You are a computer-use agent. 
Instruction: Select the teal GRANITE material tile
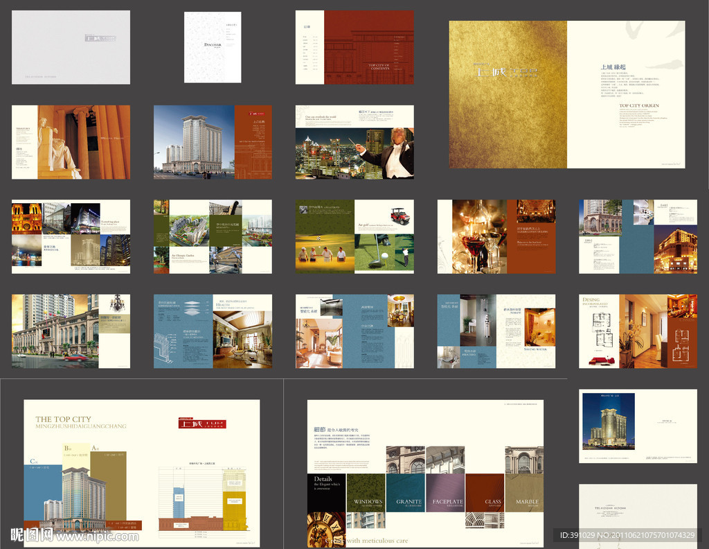coord(406,493)
